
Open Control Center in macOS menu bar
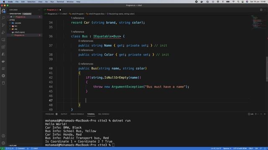(x=242, y=2)
